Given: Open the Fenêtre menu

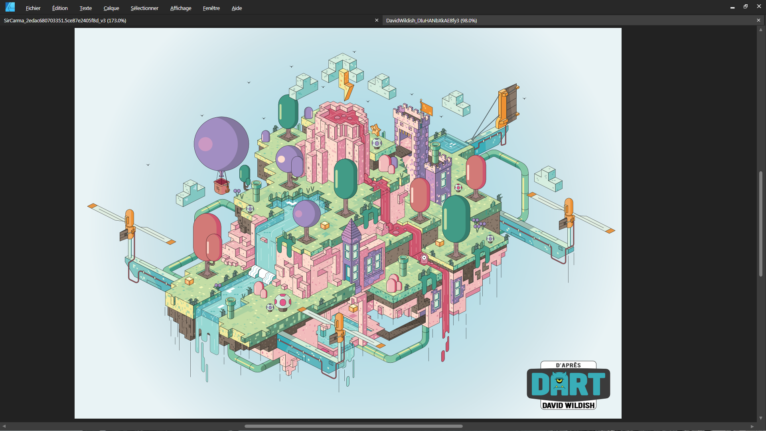Looking at the screenshot, I should [x=211, y=8].
